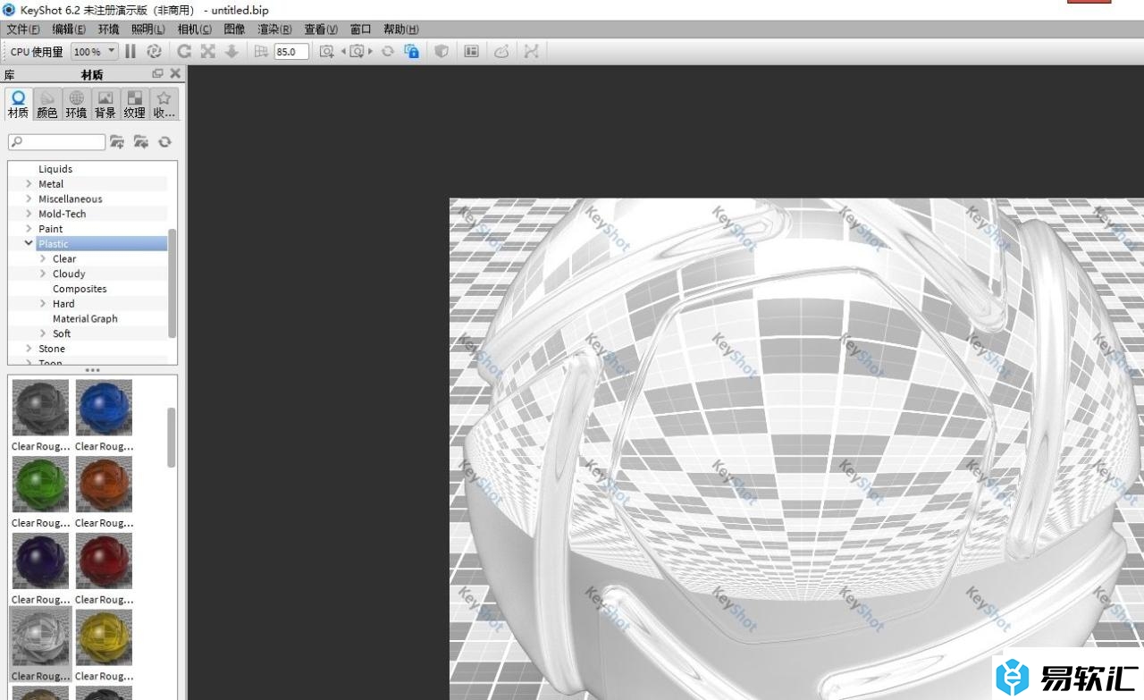This screenshot has height=700, width=1144.
Task: Toggle the camera lock icon
Action: (x=411, y=52)
